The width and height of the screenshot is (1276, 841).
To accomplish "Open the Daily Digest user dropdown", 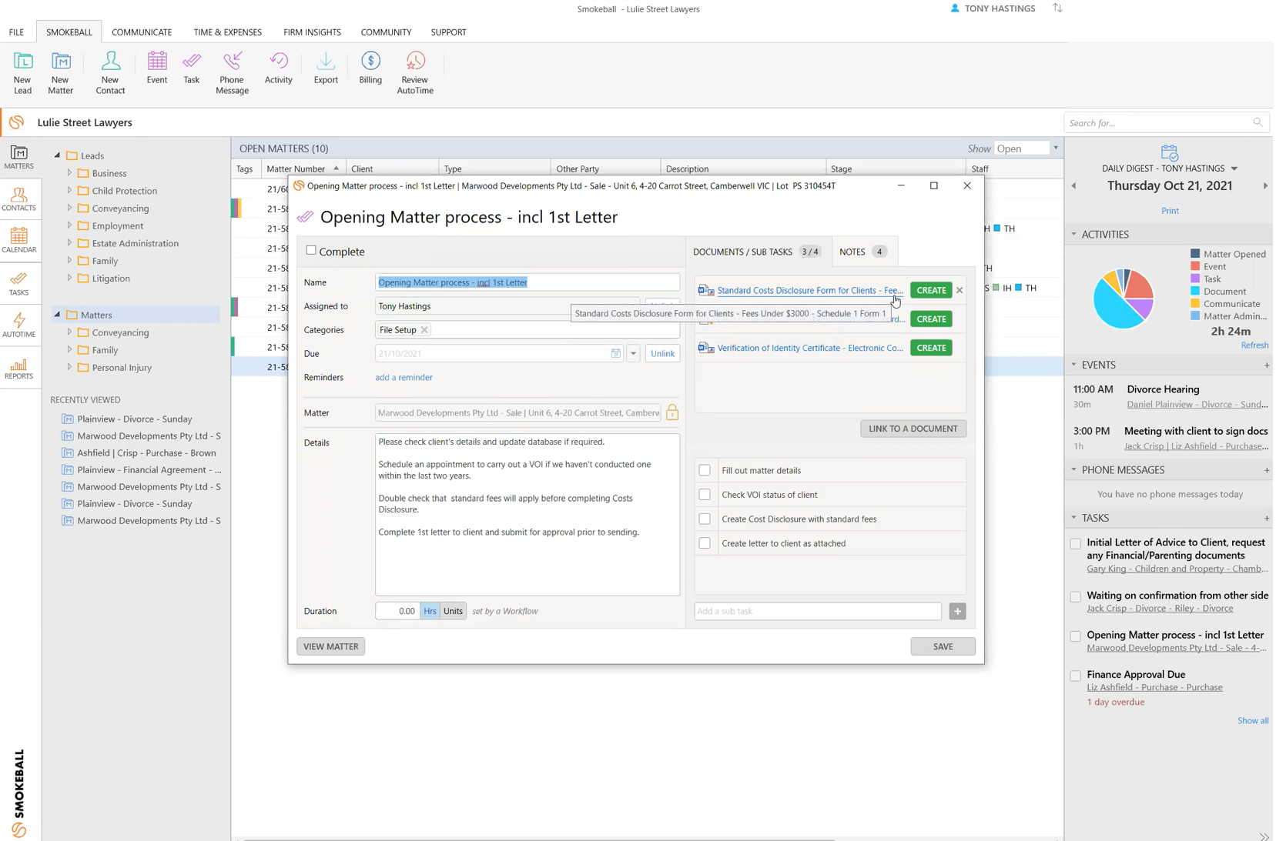I will pyautogui.click(x=1234, y=169).
